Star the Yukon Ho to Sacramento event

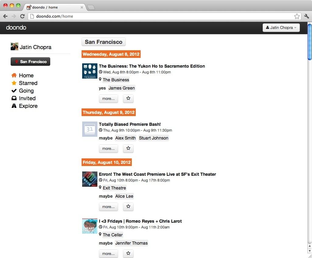[x=128, y=99]
